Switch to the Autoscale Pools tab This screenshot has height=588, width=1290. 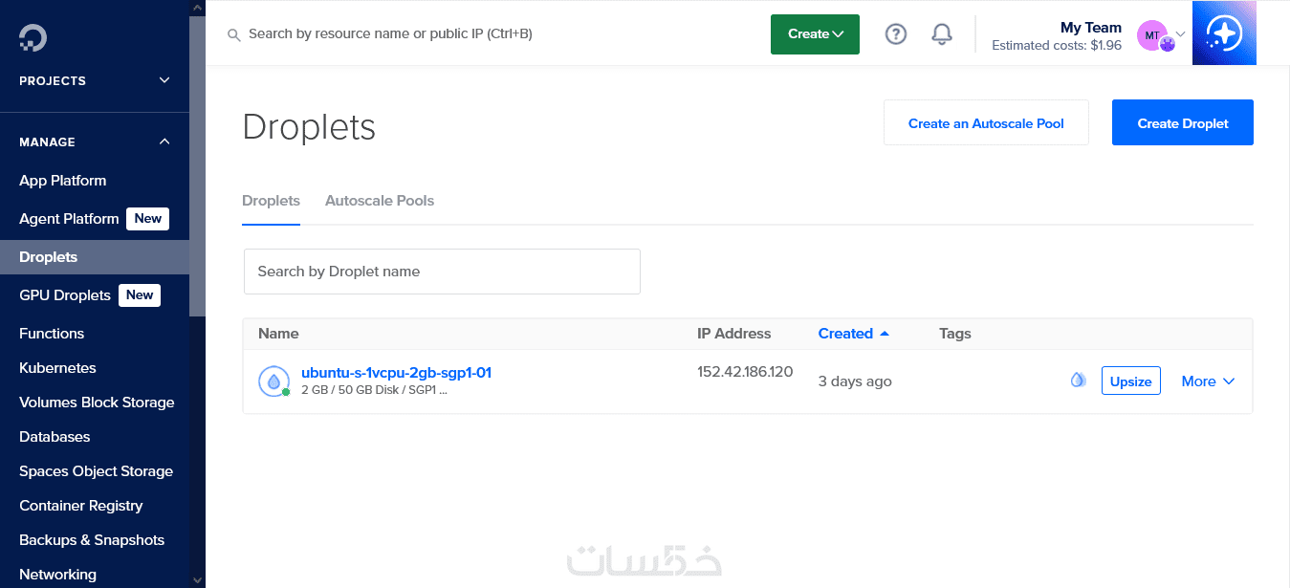[380, 201]
